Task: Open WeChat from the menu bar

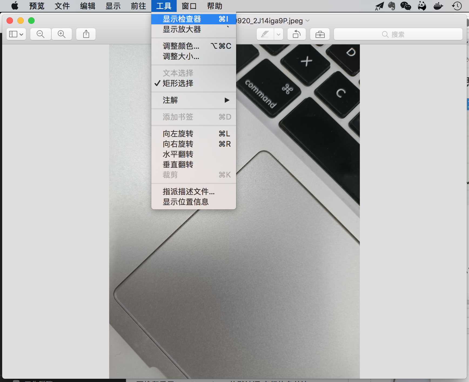Action: [406, 6]
